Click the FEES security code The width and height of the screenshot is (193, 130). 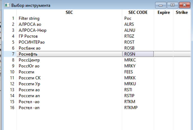pyautogui.click(x=128, y=72)
